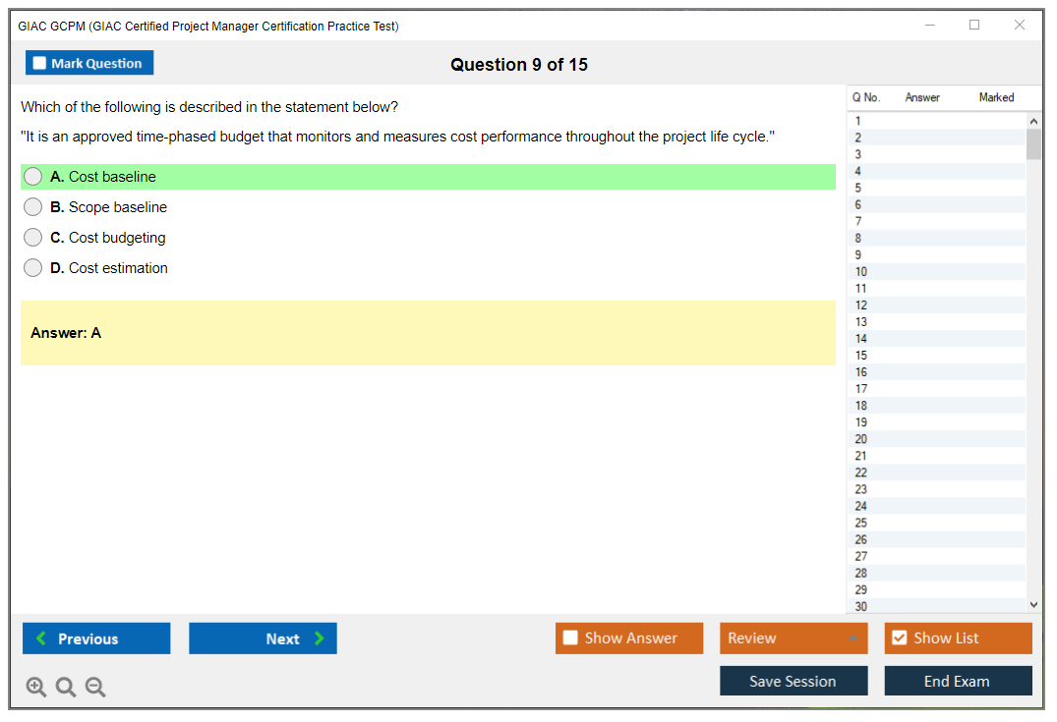1057x722 pixels.
Task: Toggle the Show Answer checkbox
Action: 570,639
